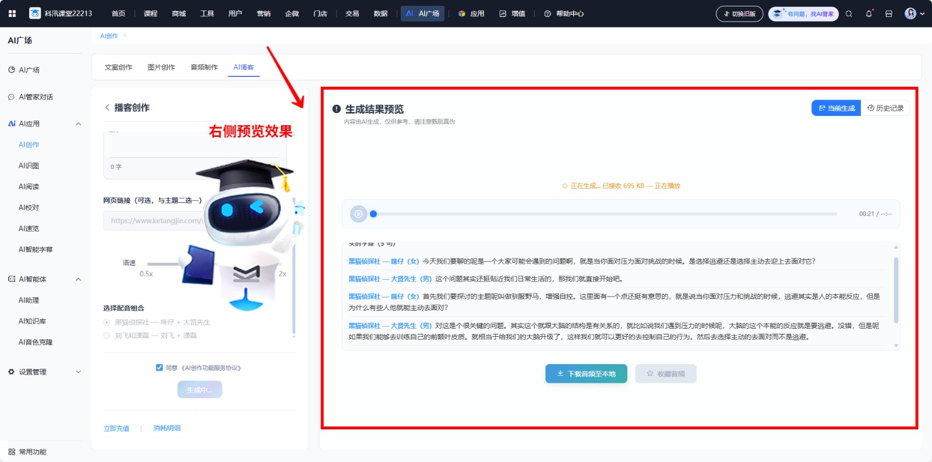Viewport: 932px width, 462px height.
Task: Open 门店 in the top navigation
Action: point(320,13)
